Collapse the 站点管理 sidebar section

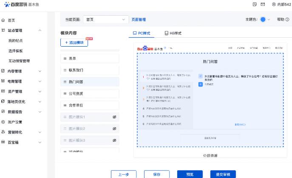coord(40,31)
